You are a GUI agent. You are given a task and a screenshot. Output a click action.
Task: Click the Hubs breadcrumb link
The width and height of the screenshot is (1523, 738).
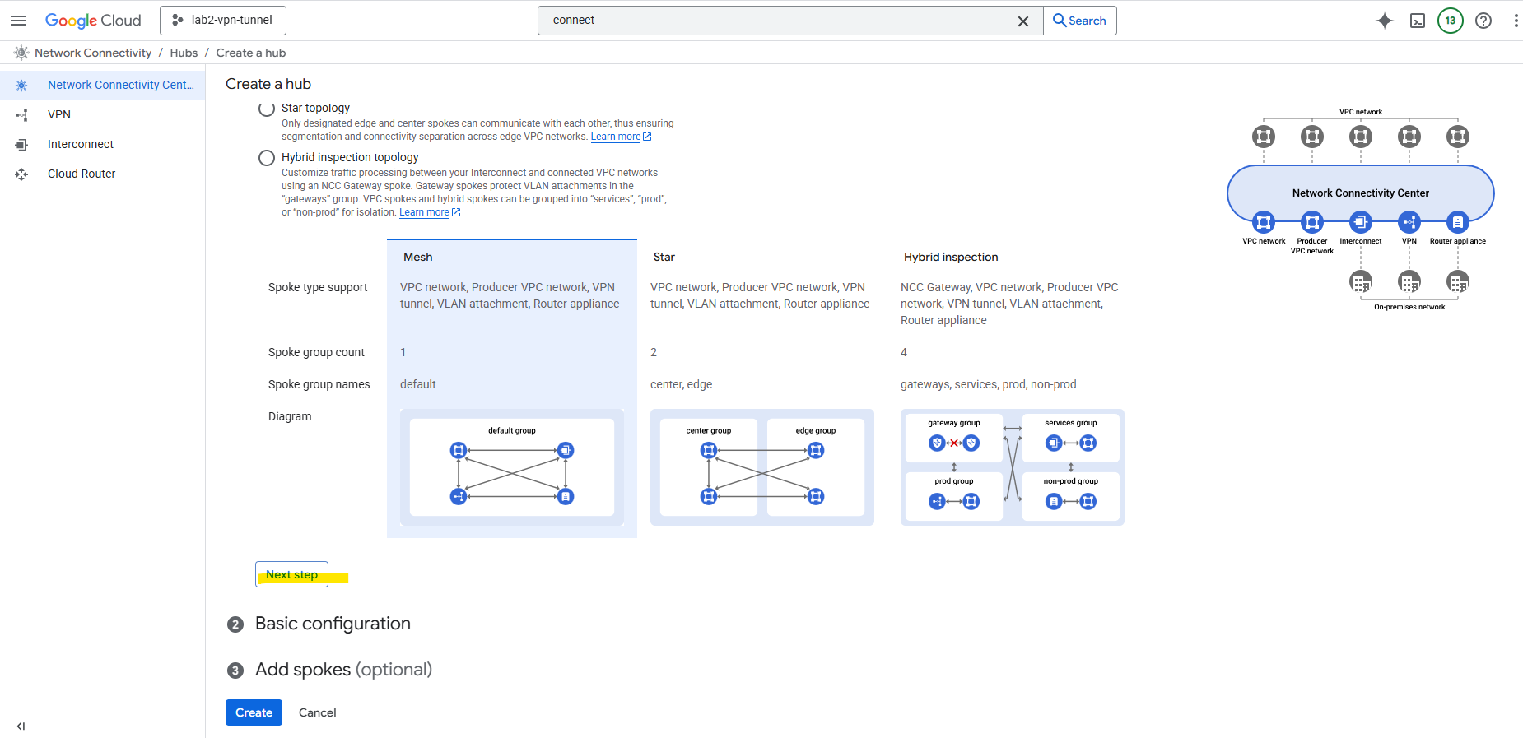[x=184, y=53]
